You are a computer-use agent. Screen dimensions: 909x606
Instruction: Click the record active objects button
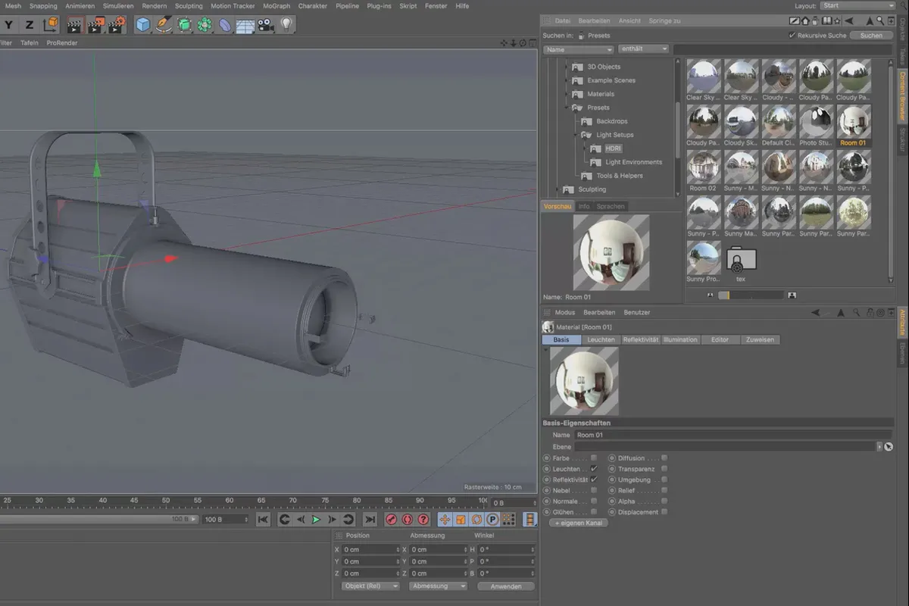pos(391,520)
